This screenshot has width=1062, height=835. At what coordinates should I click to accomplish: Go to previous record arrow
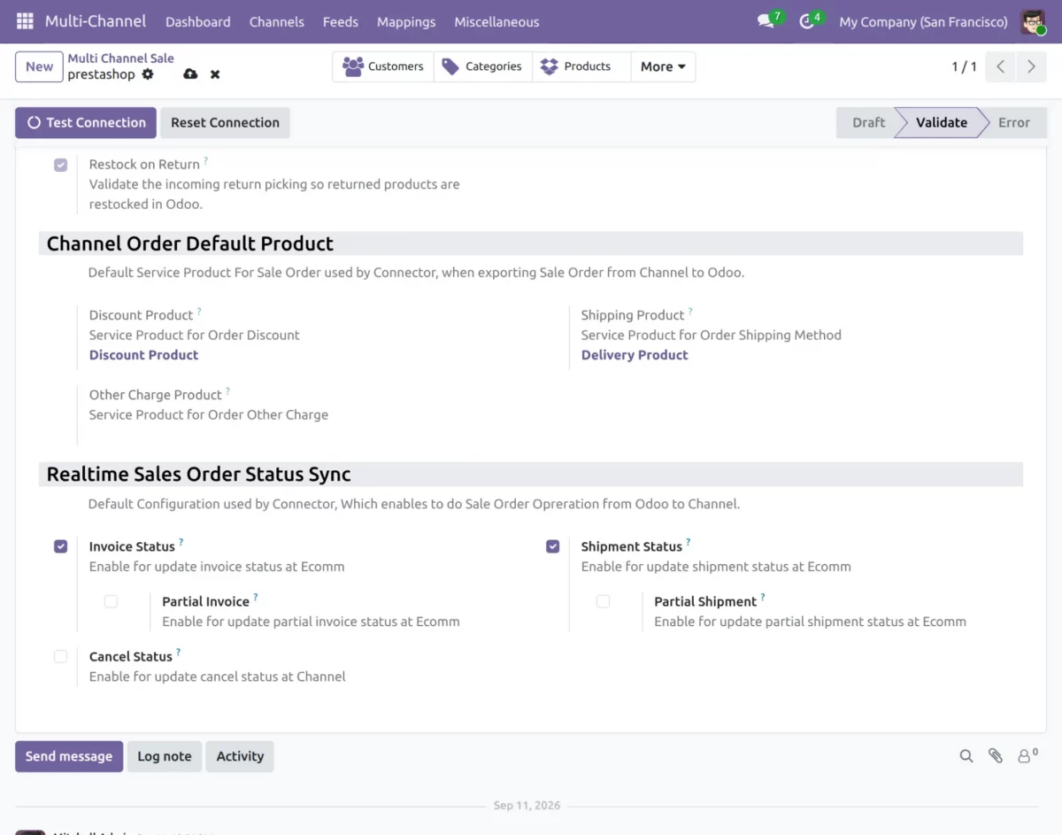coord(1000,66)
